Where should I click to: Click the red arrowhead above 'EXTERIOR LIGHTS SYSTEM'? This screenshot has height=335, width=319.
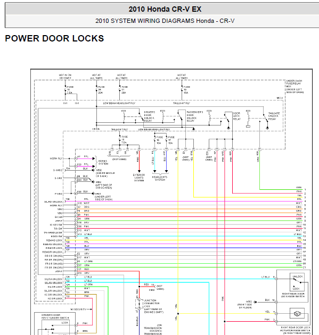(x=139, y=171)
